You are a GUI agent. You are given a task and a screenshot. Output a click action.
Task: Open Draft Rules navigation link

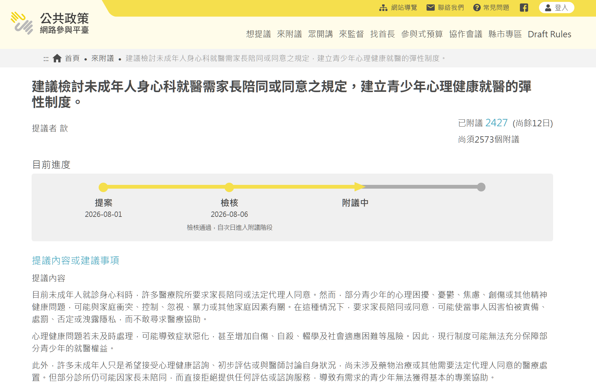click(549, 34)
